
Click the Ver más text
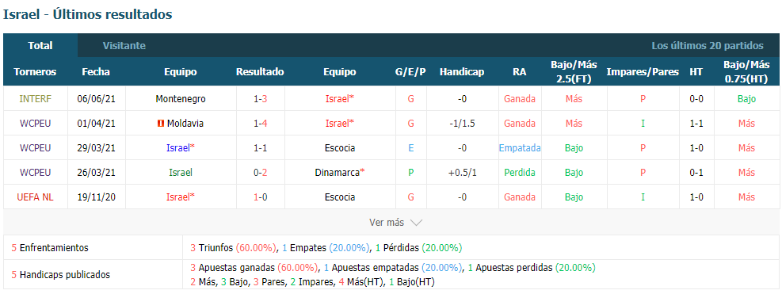(387, 223)
